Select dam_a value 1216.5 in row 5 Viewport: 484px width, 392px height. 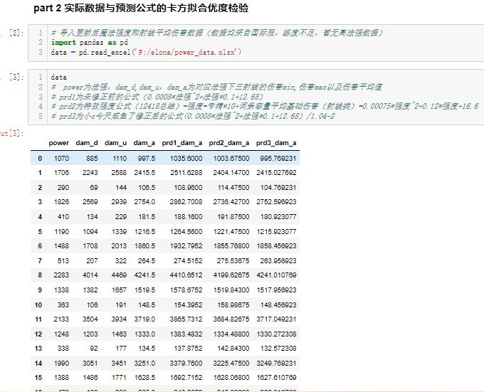(x=144, y=232)
